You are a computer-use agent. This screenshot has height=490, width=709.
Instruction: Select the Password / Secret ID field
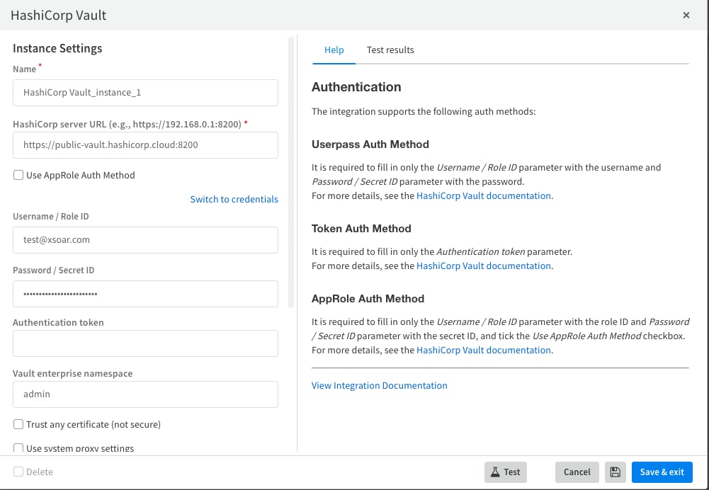146,294
